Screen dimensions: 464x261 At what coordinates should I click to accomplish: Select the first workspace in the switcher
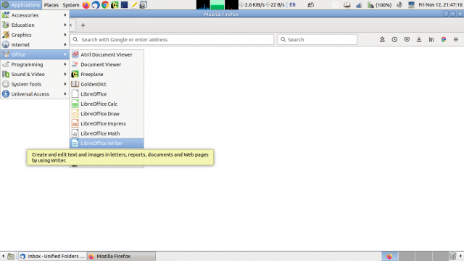[389, 256]
